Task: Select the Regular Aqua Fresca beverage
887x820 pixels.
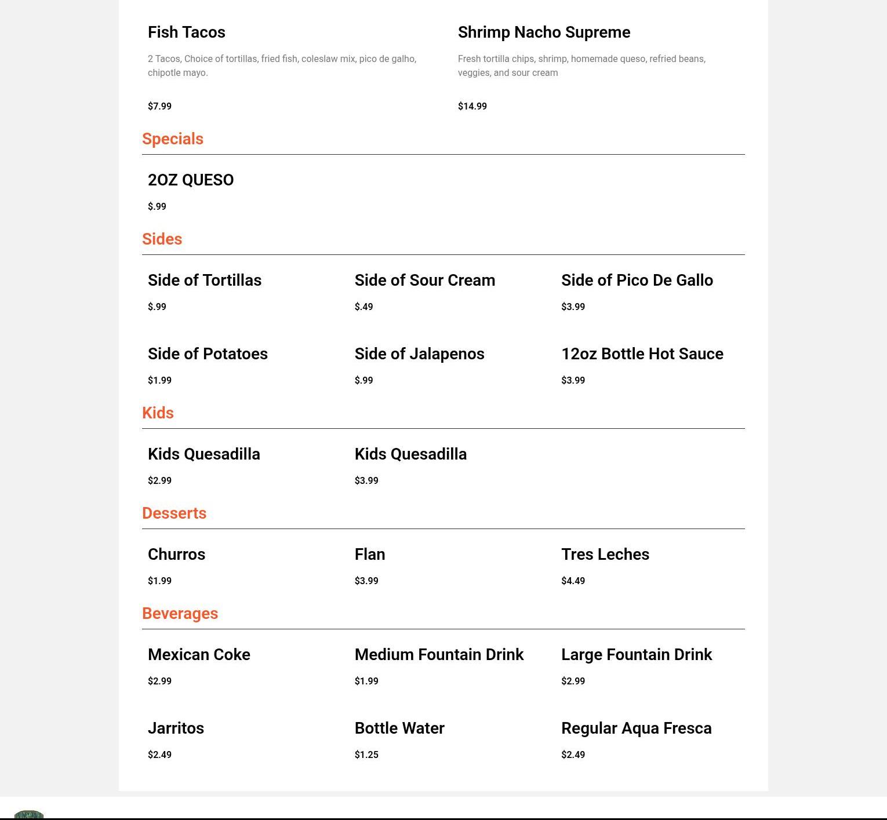Action: [x=636, y=728]
